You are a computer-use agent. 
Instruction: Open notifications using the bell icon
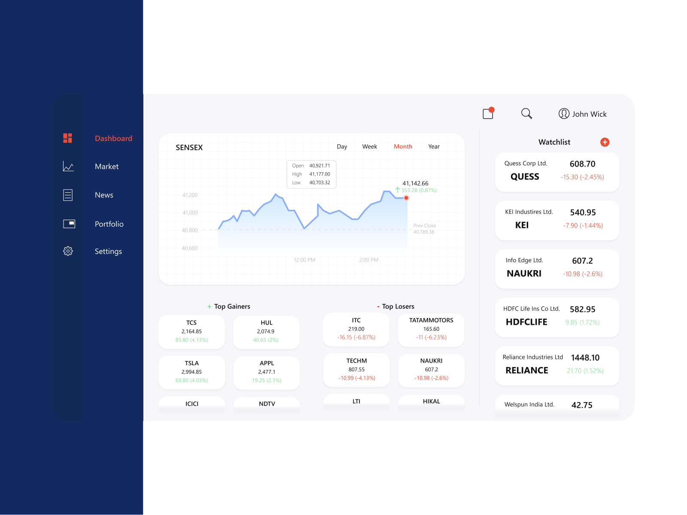coord(487,113)
